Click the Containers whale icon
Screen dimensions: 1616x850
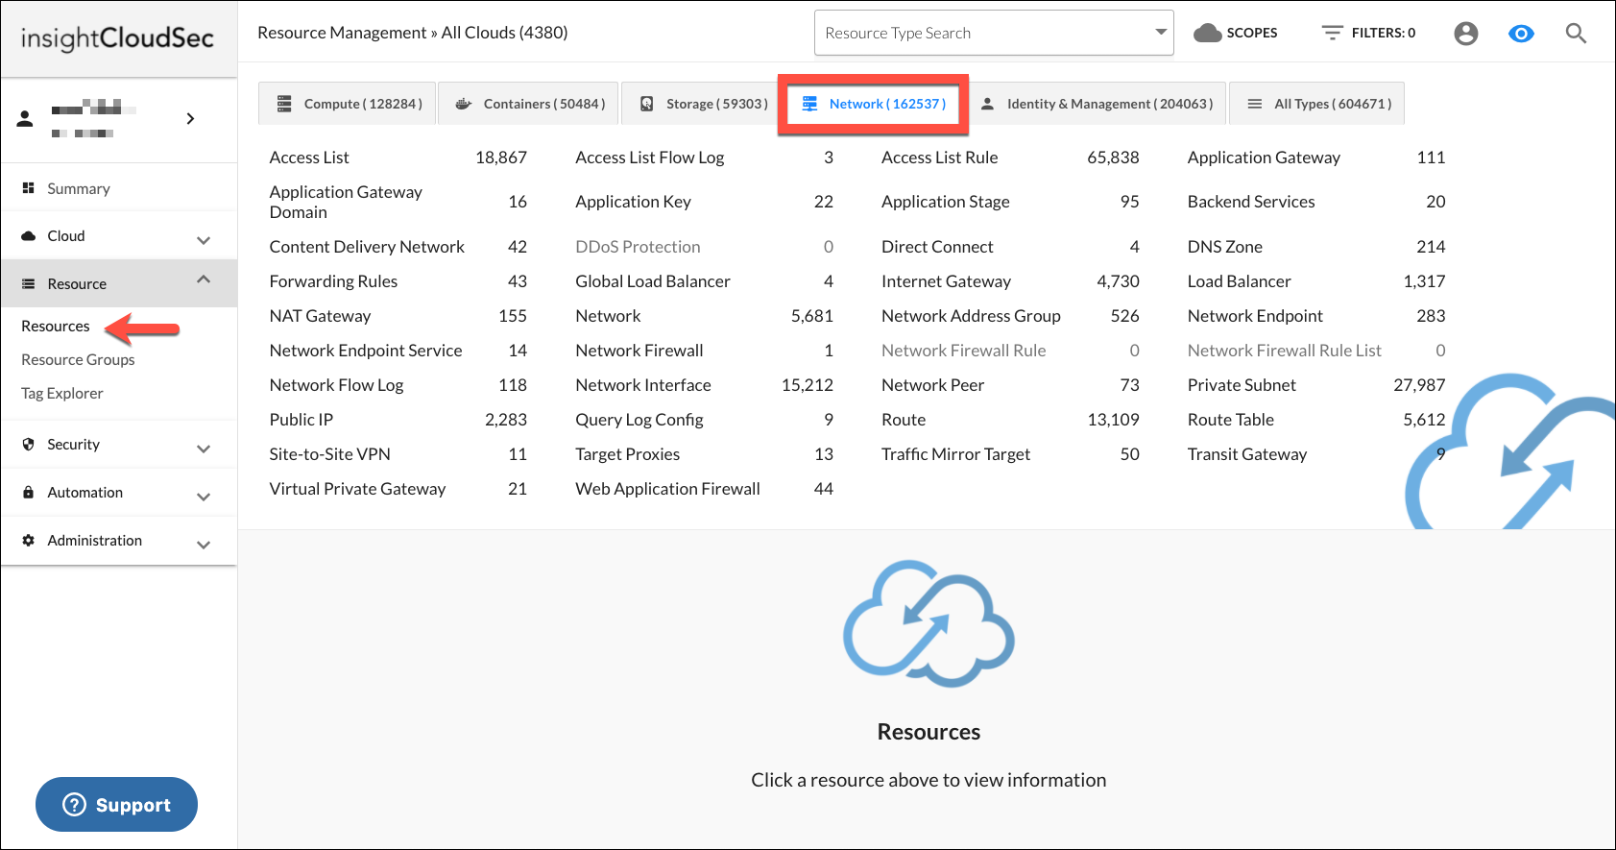464,104
